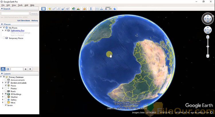Click the Add Polygon tool
215x117 pixels.
coord(54,9)
